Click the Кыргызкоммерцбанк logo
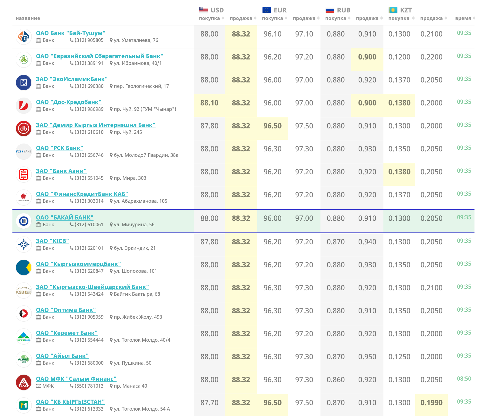This screenshot has height=416, width=488. (x=24, y=268)
